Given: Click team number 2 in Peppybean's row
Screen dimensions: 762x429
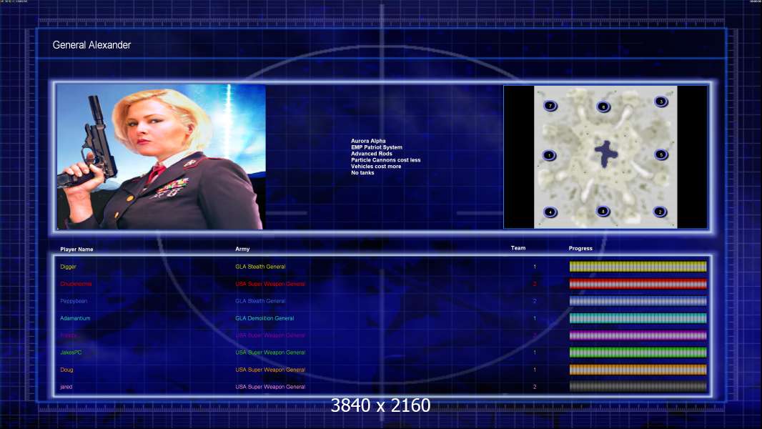Looking at the screenshot, I should [x=535, y=301].
